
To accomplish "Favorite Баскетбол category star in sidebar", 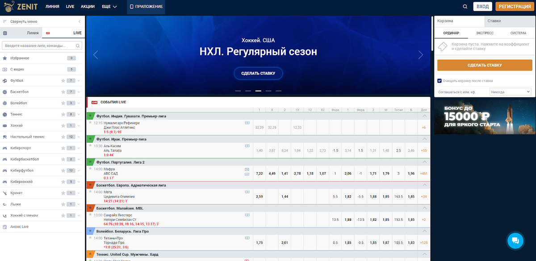I will pyautogui.click(x=63, y=92).
